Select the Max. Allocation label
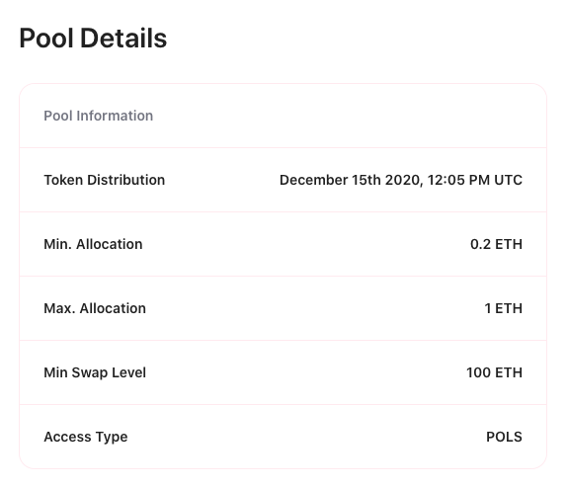567x489 pixels. 95,308
